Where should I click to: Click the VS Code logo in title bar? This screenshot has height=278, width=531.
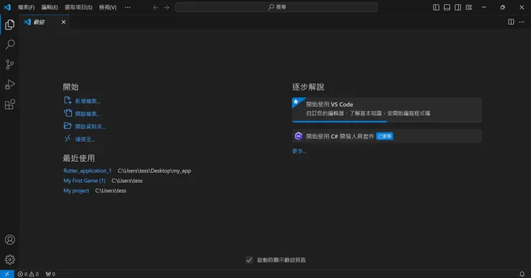[7, 7]
